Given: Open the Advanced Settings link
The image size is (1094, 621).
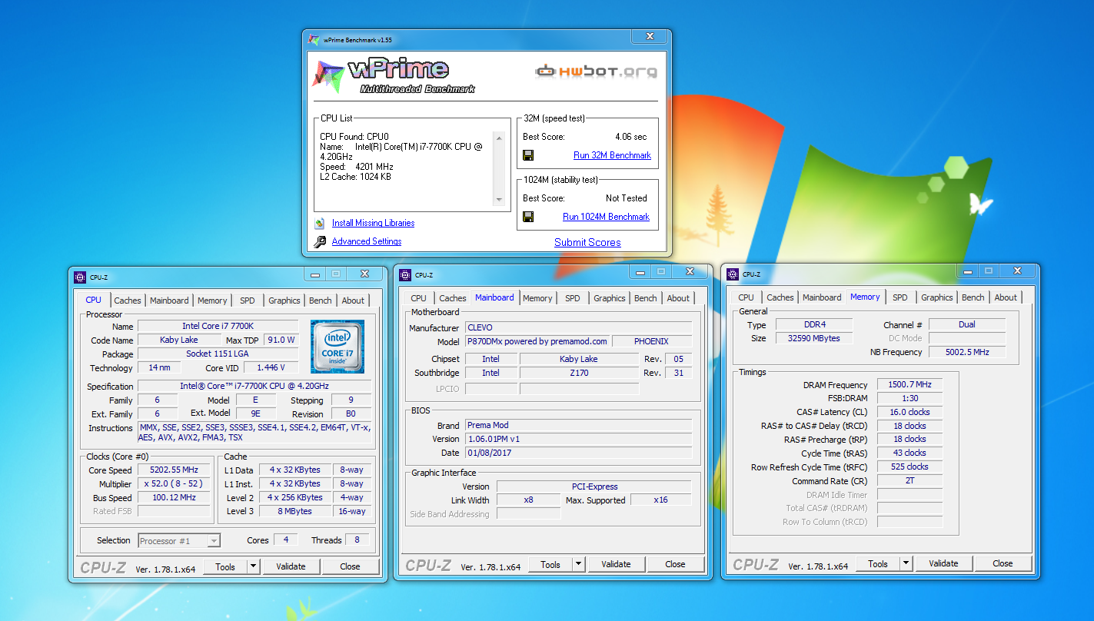Looking at the screenshot, I should pos(367,241).
